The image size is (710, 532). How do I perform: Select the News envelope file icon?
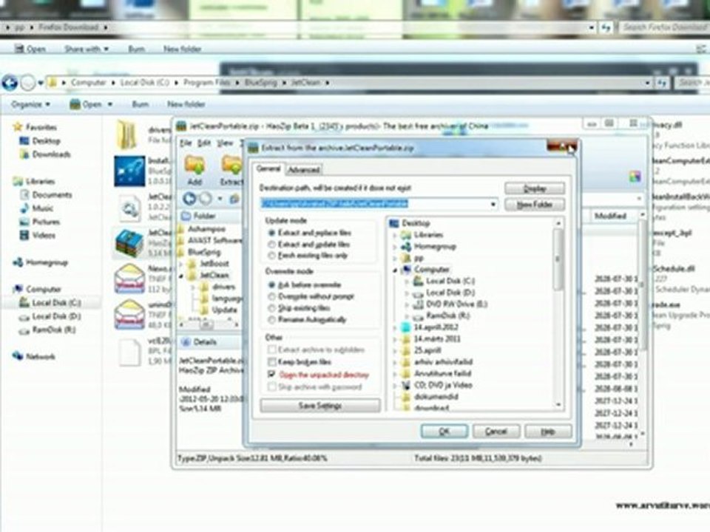coord(129,279)
